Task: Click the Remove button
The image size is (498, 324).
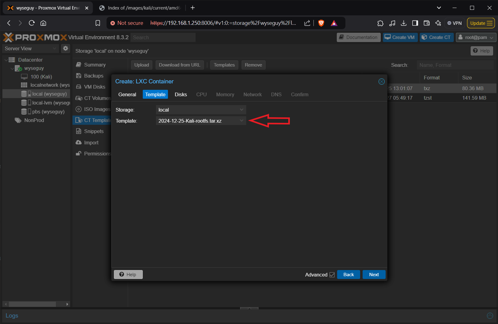Action: coord(253,65)
